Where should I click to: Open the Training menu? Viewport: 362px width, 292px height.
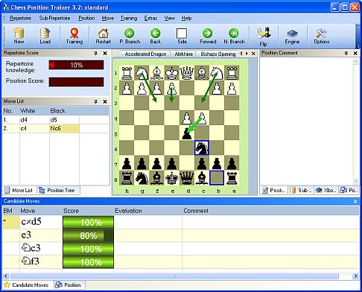point(129,19)
